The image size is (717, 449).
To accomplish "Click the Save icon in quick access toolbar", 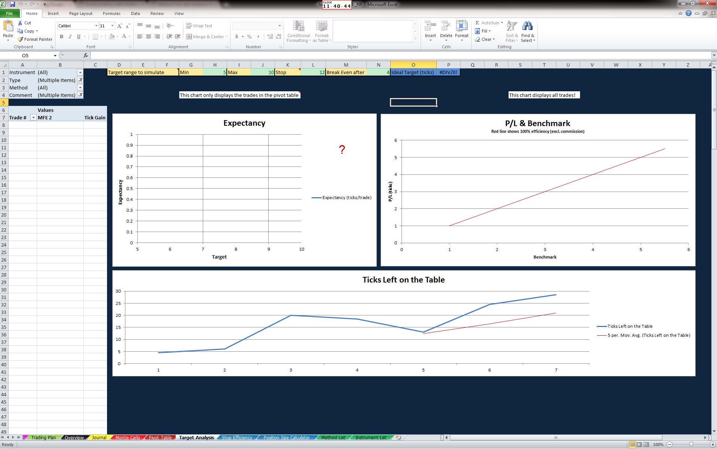I will [12, 4].
